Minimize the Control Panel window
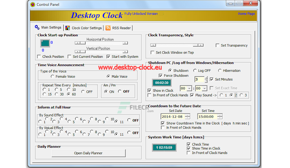This screenshot has width=290, height=168. coord(230,3)
